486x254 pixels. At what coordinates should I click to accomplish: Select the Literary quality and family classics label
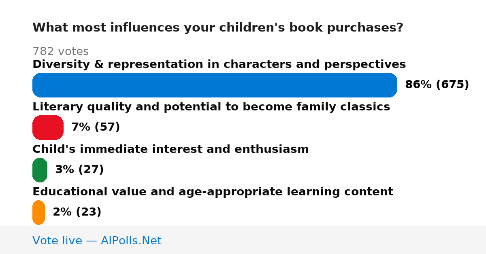point(211,107)
